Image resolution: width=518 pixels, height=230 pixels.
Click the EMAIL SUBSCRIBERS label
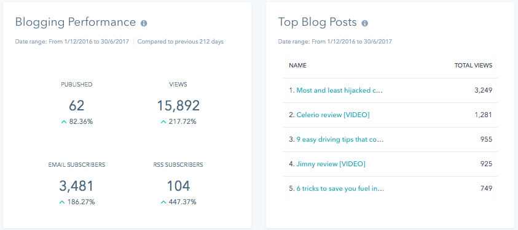pyautogui.click(x=77, y=165)
